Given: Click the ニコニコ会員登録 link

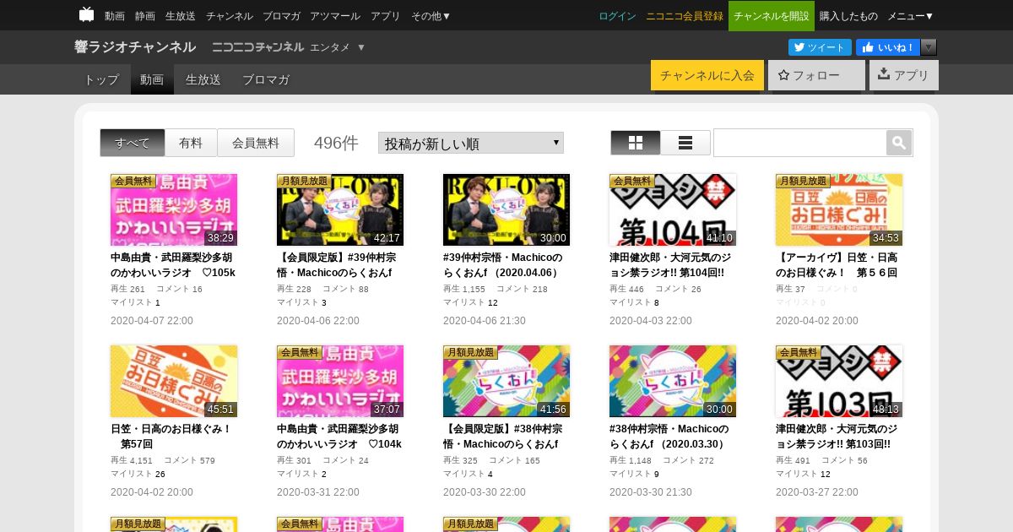Looking at the screenshot, I should tap(685, 16).
